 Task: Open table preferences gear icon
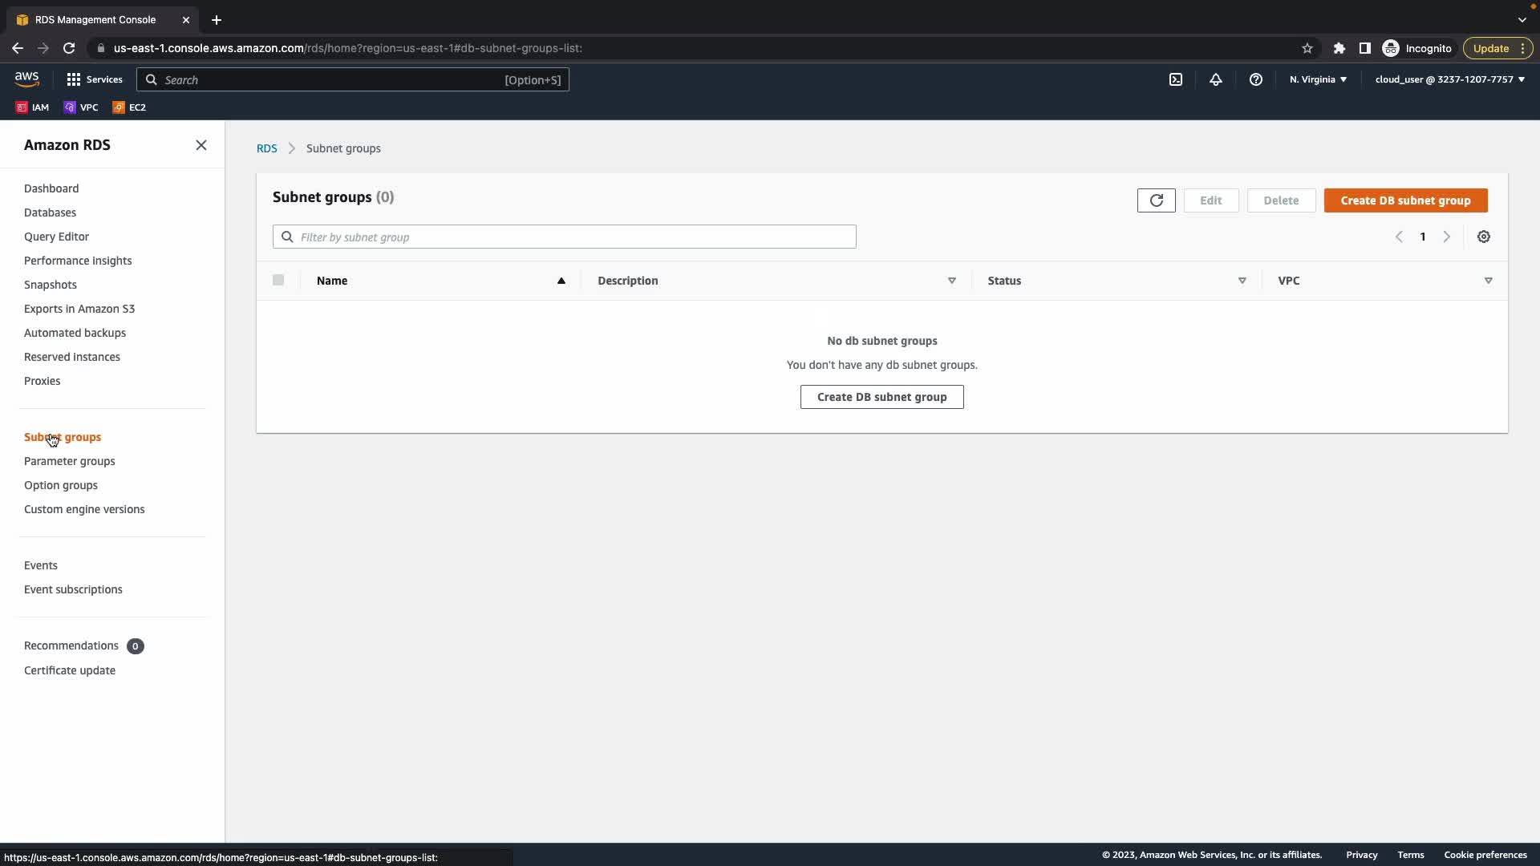click(x=1484, y=237)
